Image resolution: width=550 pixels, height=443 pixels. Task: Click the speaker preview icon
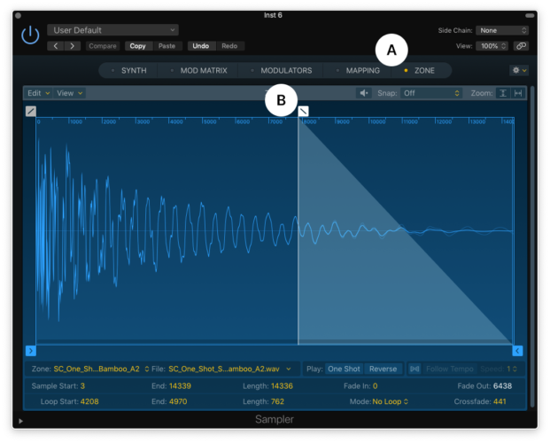coord(364,93)
